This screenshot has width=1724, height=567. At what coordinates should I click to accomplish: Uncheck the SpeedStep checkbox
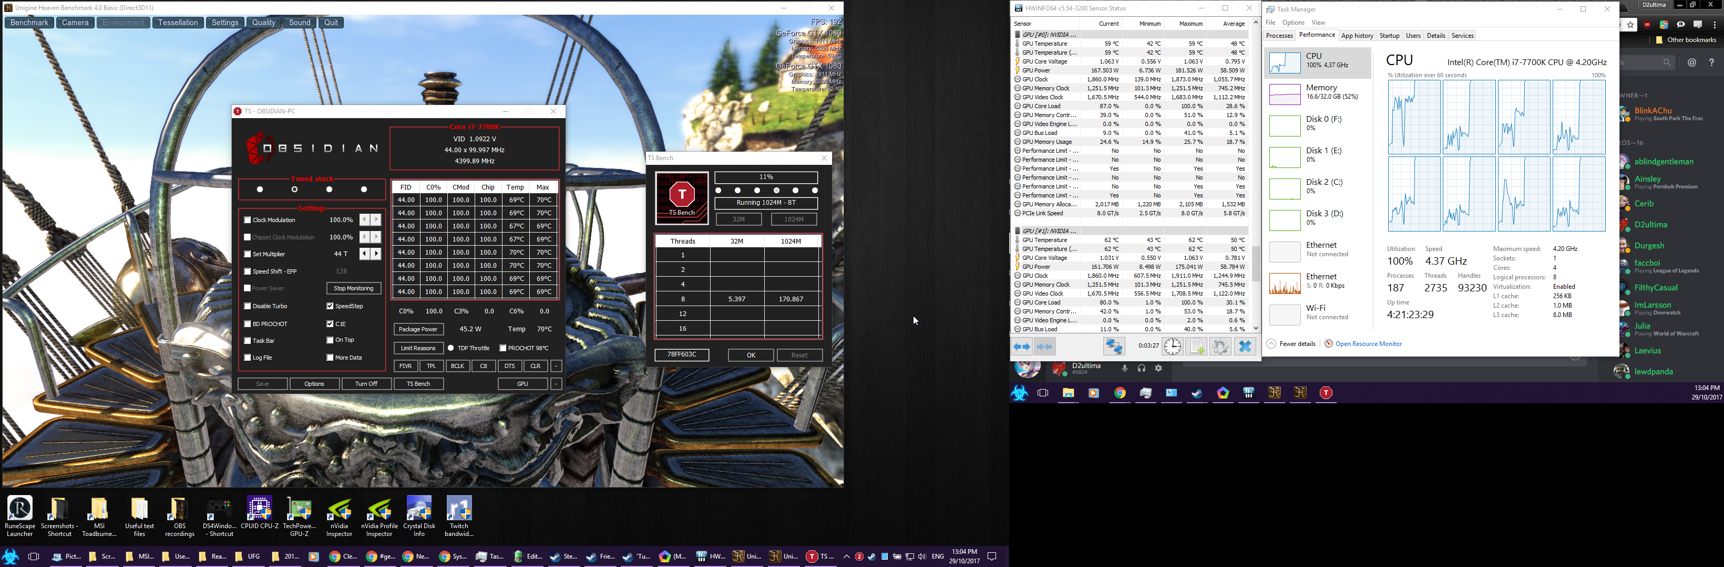click(330, 306)
